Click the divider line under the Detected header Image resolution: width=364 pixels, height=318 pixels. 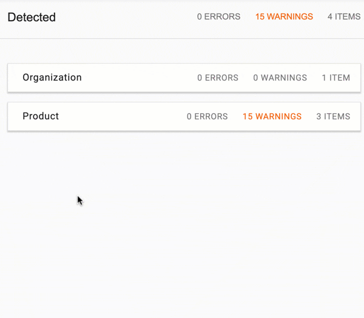[182, 39]
